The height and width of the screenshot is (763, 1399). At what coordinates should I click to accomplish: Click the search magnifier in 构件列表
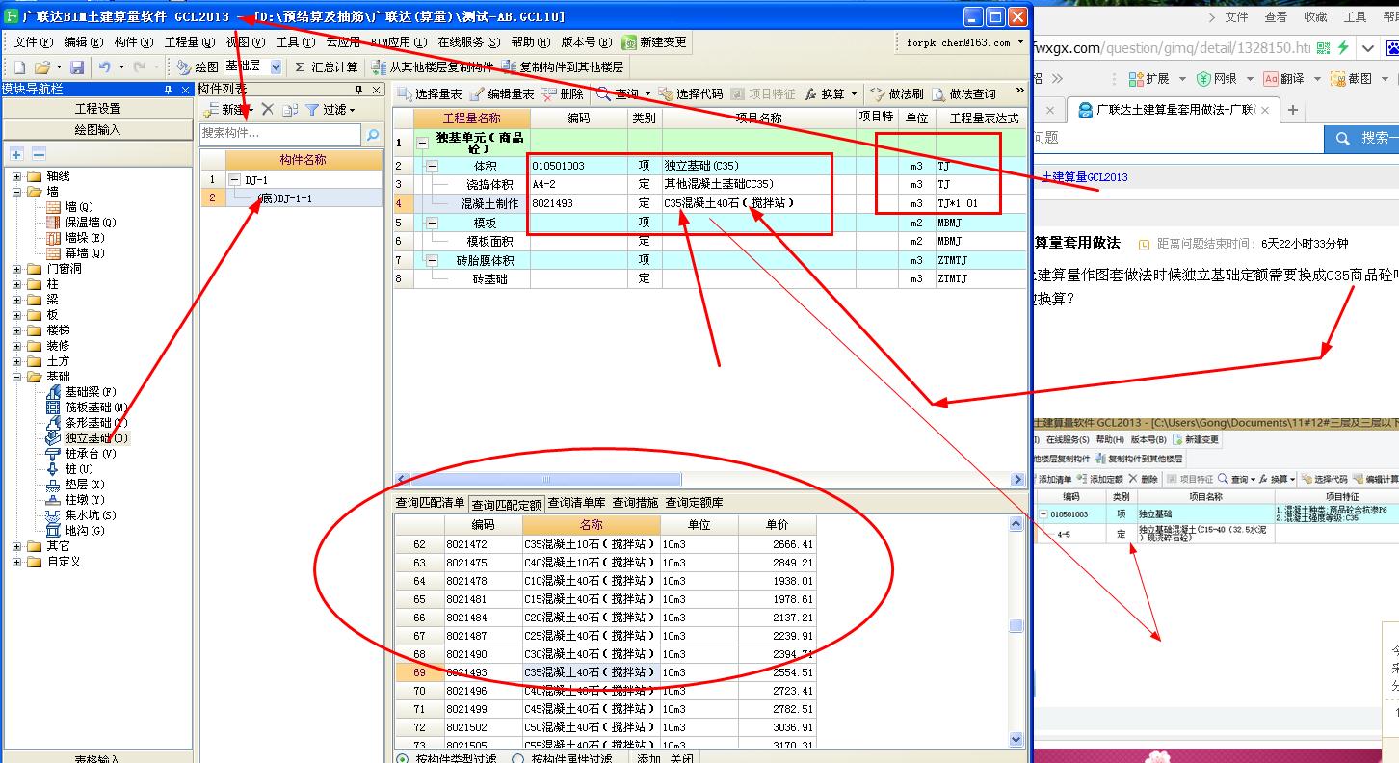(373, 134)
